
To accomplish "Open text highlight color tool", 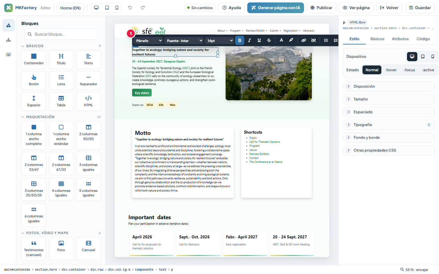I will click(291, 40).
